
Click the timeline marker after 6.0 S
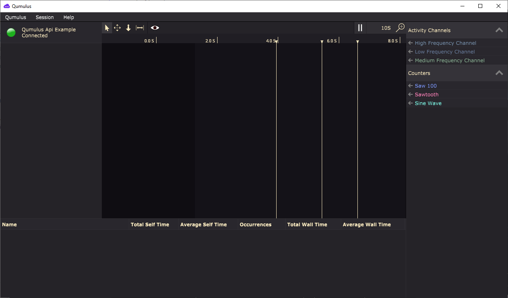[357, 41]
